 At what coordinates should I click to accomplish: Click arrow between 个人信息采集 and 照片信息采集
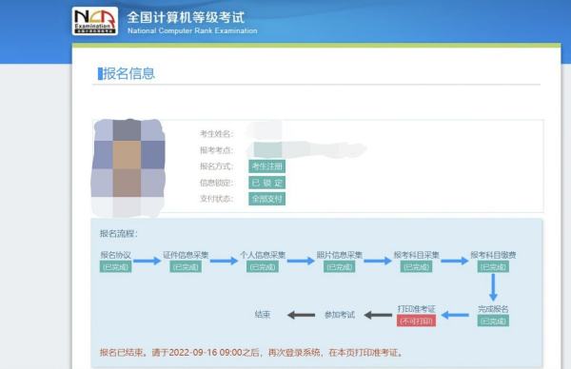tap(301, 261)
